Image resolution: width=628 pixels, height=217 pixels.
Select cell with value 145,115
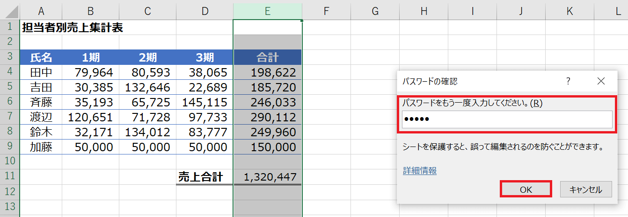click(x=204, y=102)
